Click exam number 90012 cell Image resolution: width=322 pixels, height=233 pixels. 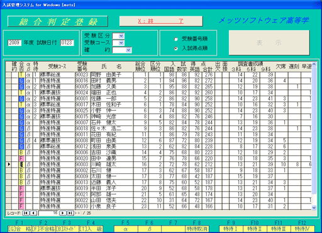(82, 147)
